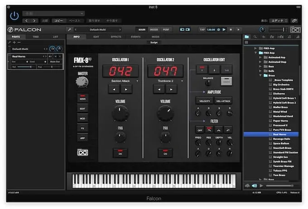Open the EFFECTS tab

[x=116, y=37]
